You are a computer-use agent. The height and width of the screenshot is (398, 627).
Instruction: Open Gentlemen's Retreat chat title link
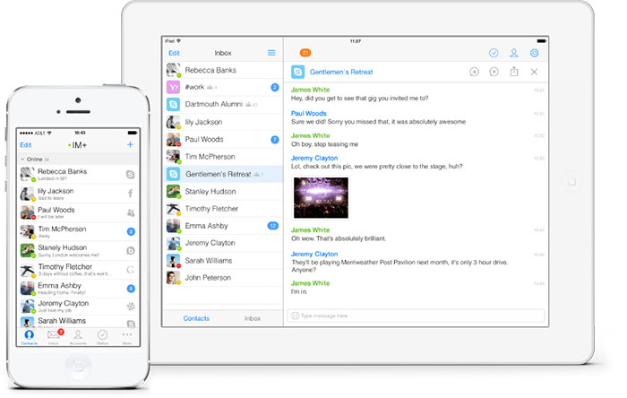coord(341,72)
